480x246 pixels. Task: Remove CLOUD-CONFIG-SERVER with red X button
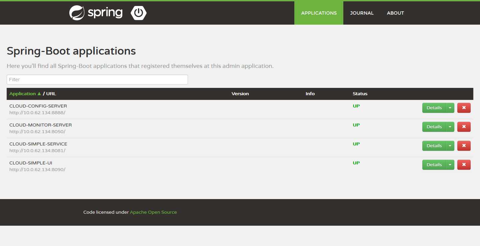pos(464,108)
